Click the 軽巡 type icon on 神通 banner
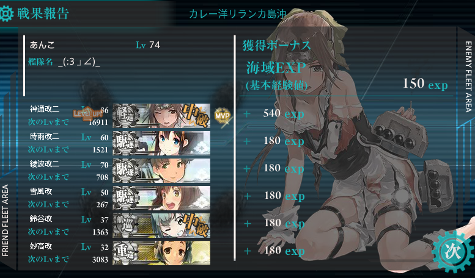This screenshot has height=278, width=475. [125, 116]
